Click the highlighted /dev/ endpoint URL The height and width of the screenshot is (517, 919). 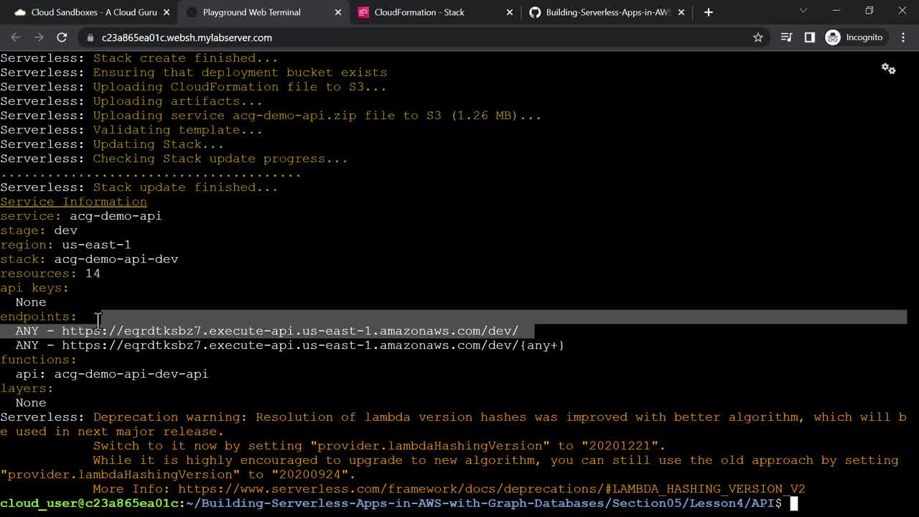coord(290,331)
